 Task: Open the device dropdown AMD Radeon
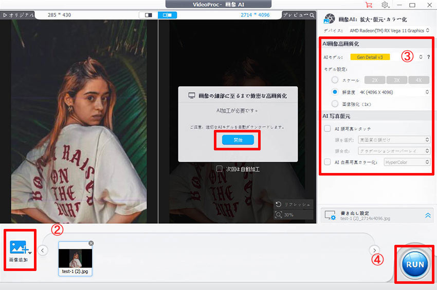tap(389, 31)
